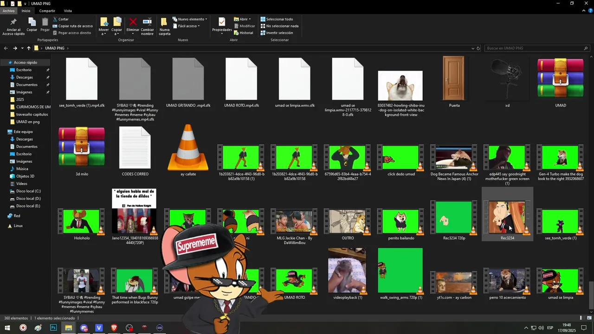
Task: Open travesaño capitulos sidebar folder
Action: point(32,115)
